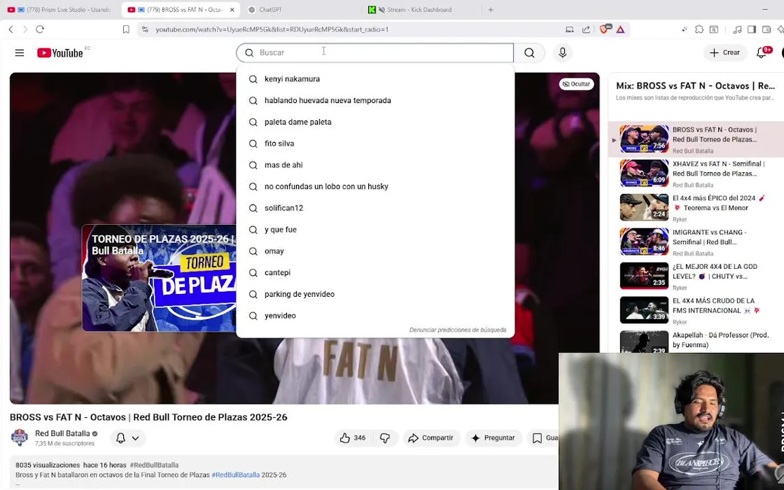
Task: Click the Compartir button
Action: point(431,438)
